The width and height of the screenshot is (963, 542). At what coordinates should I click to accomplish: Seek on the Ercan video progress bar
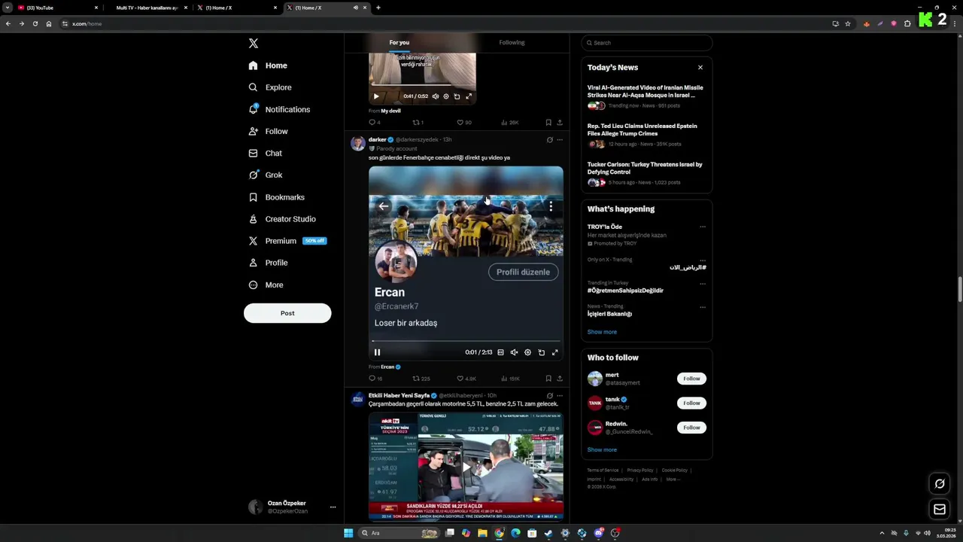466,341
